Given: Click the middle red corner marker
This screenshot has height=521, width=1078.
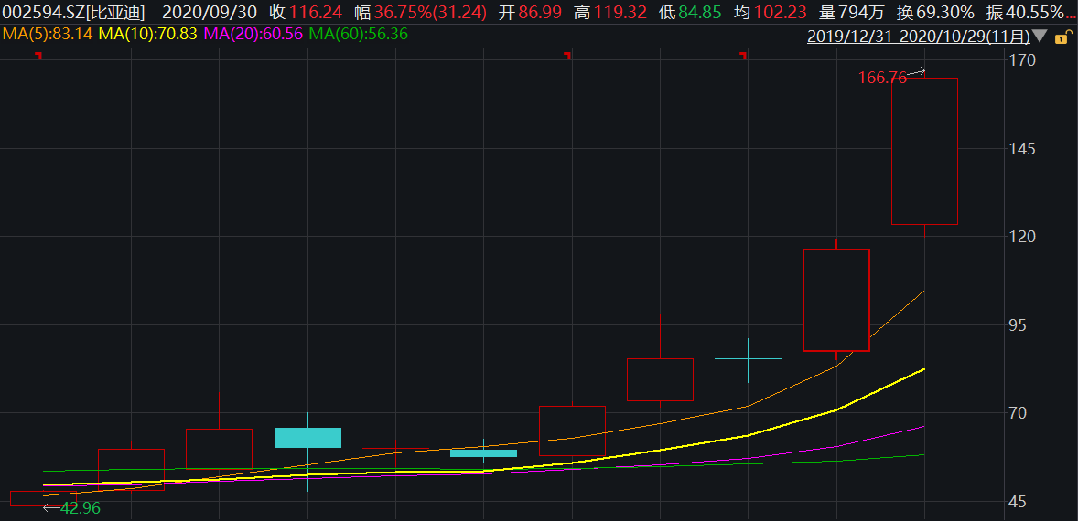Looking at the screenshot, I should pos(567,57).
